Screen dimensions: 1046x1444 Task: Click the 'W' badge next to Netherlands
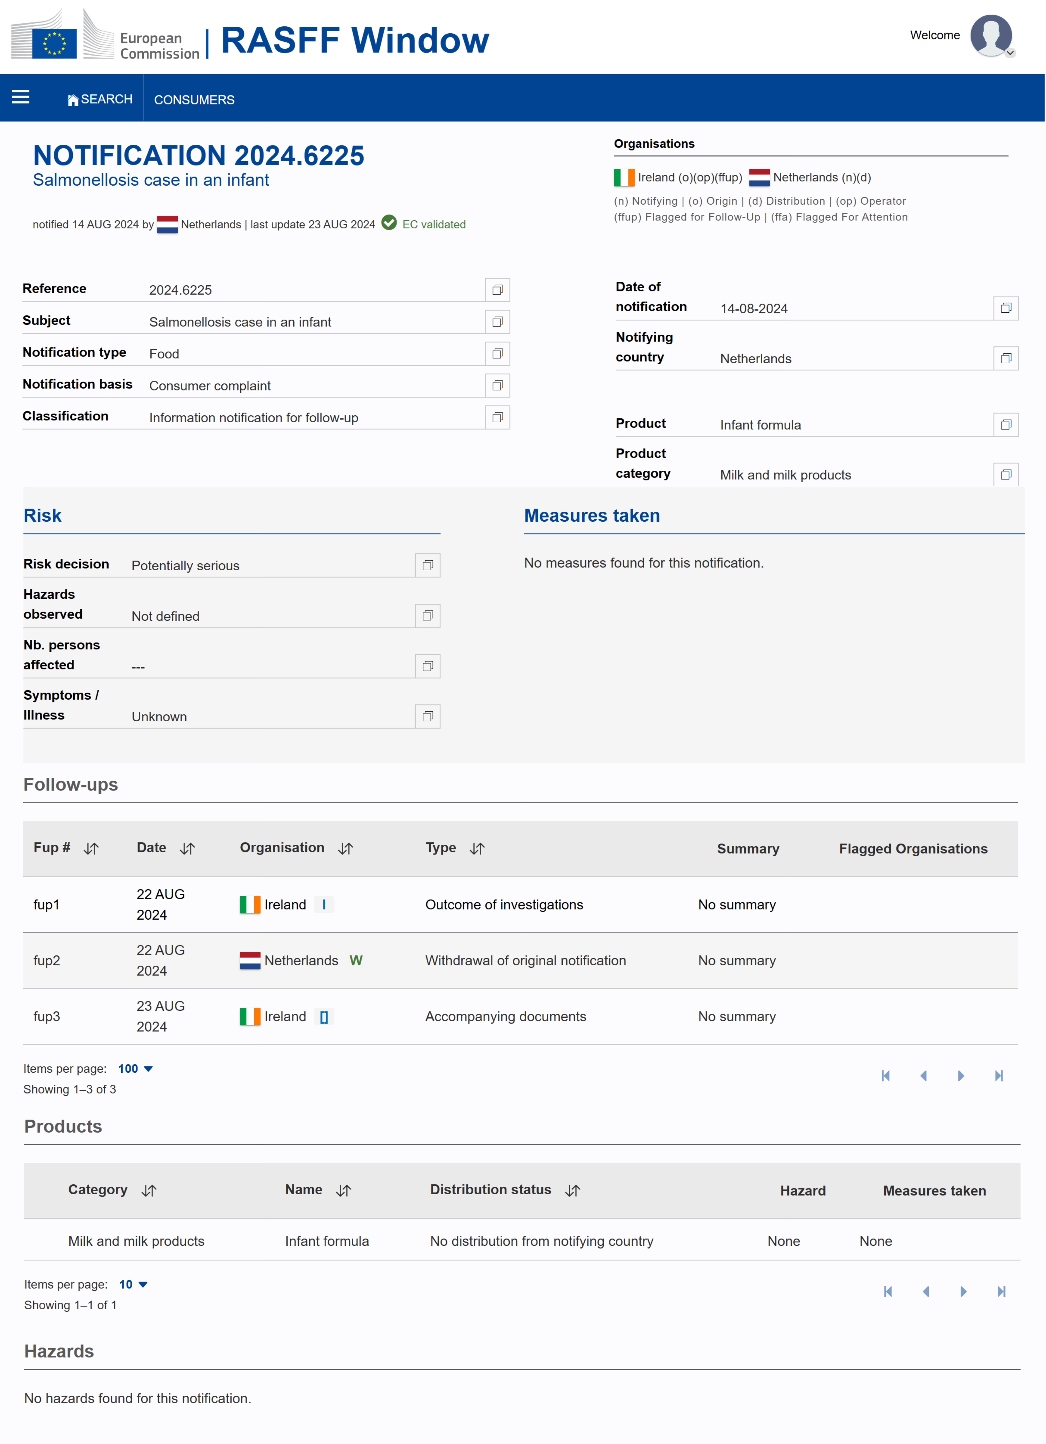pyautogui.click(x=356, y=961)
